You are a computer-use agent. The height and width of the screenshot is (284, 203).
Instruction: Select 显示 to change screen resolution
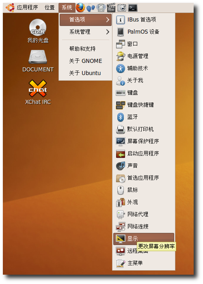tap(144, 239)
